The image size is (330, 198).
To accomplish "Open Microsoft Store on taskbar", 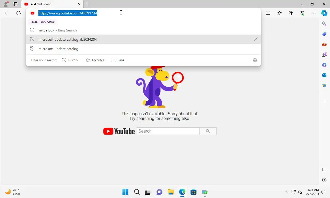I will [x=193, y=192].
